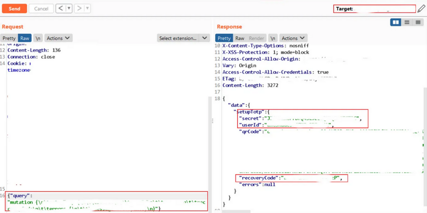427x213 pixels.
Task: Click the "secret" key in response
Action: coord(250,118)
